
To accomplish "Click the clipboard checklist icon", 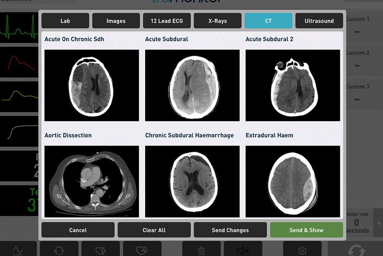I will [x=201, y=250].
